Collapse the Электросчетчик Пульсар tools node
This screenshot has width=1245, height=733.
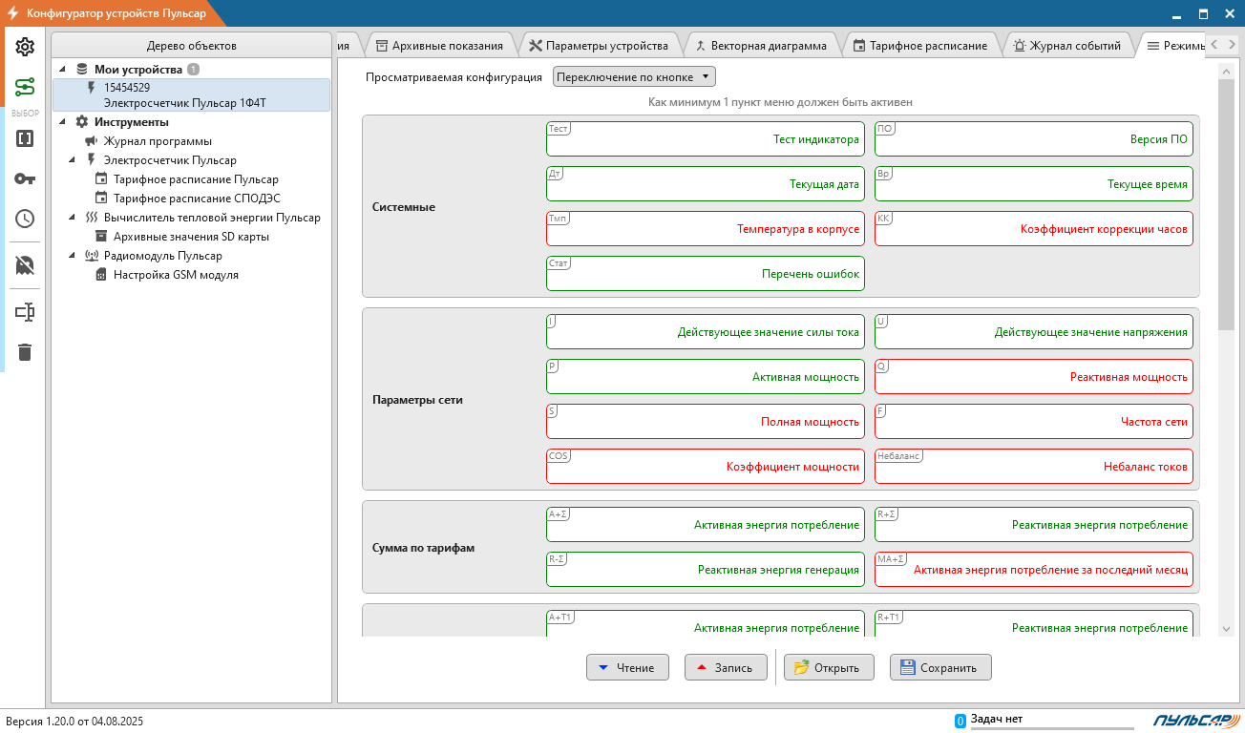pos(73,160)
